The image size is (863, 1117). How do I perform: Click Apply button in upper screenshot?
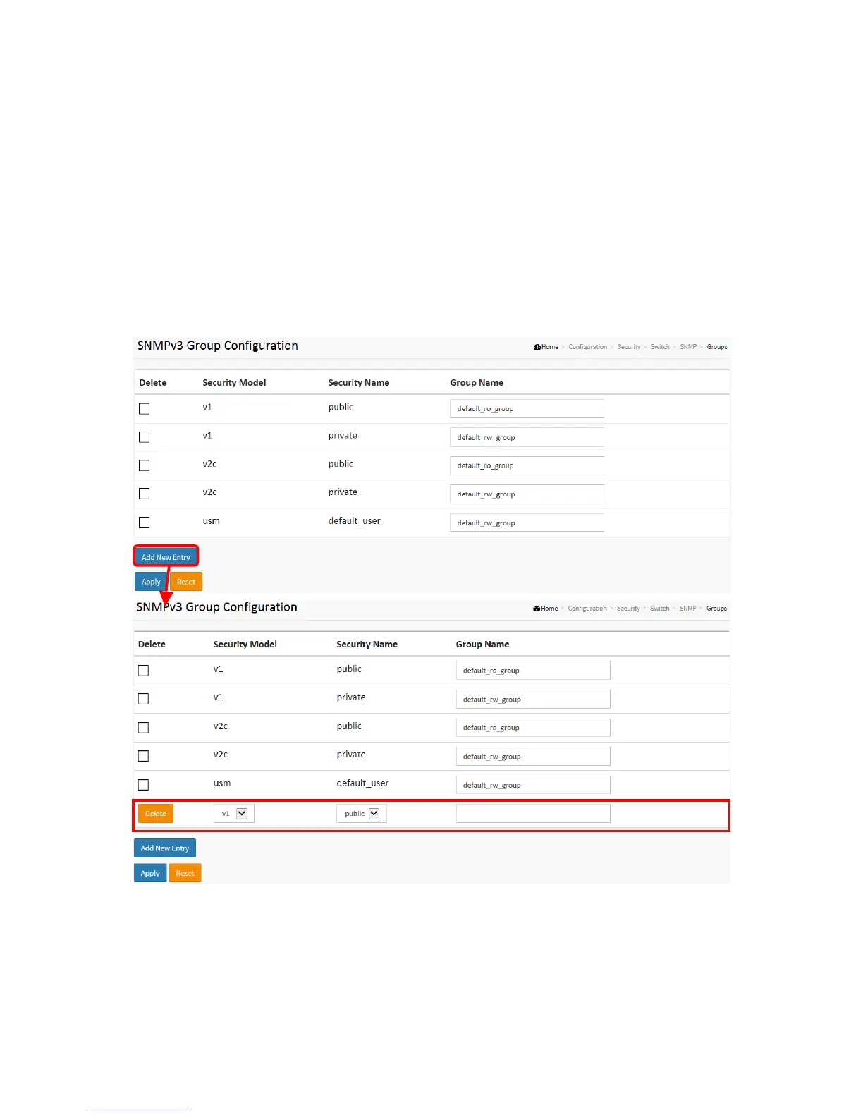coord(151,582)
